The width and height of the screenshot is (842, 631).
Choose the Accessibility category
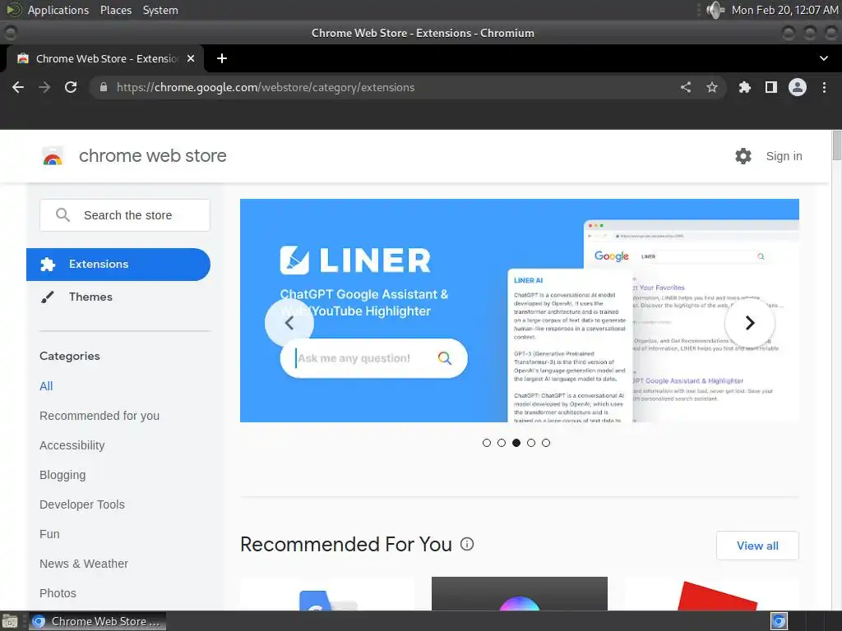72,445
